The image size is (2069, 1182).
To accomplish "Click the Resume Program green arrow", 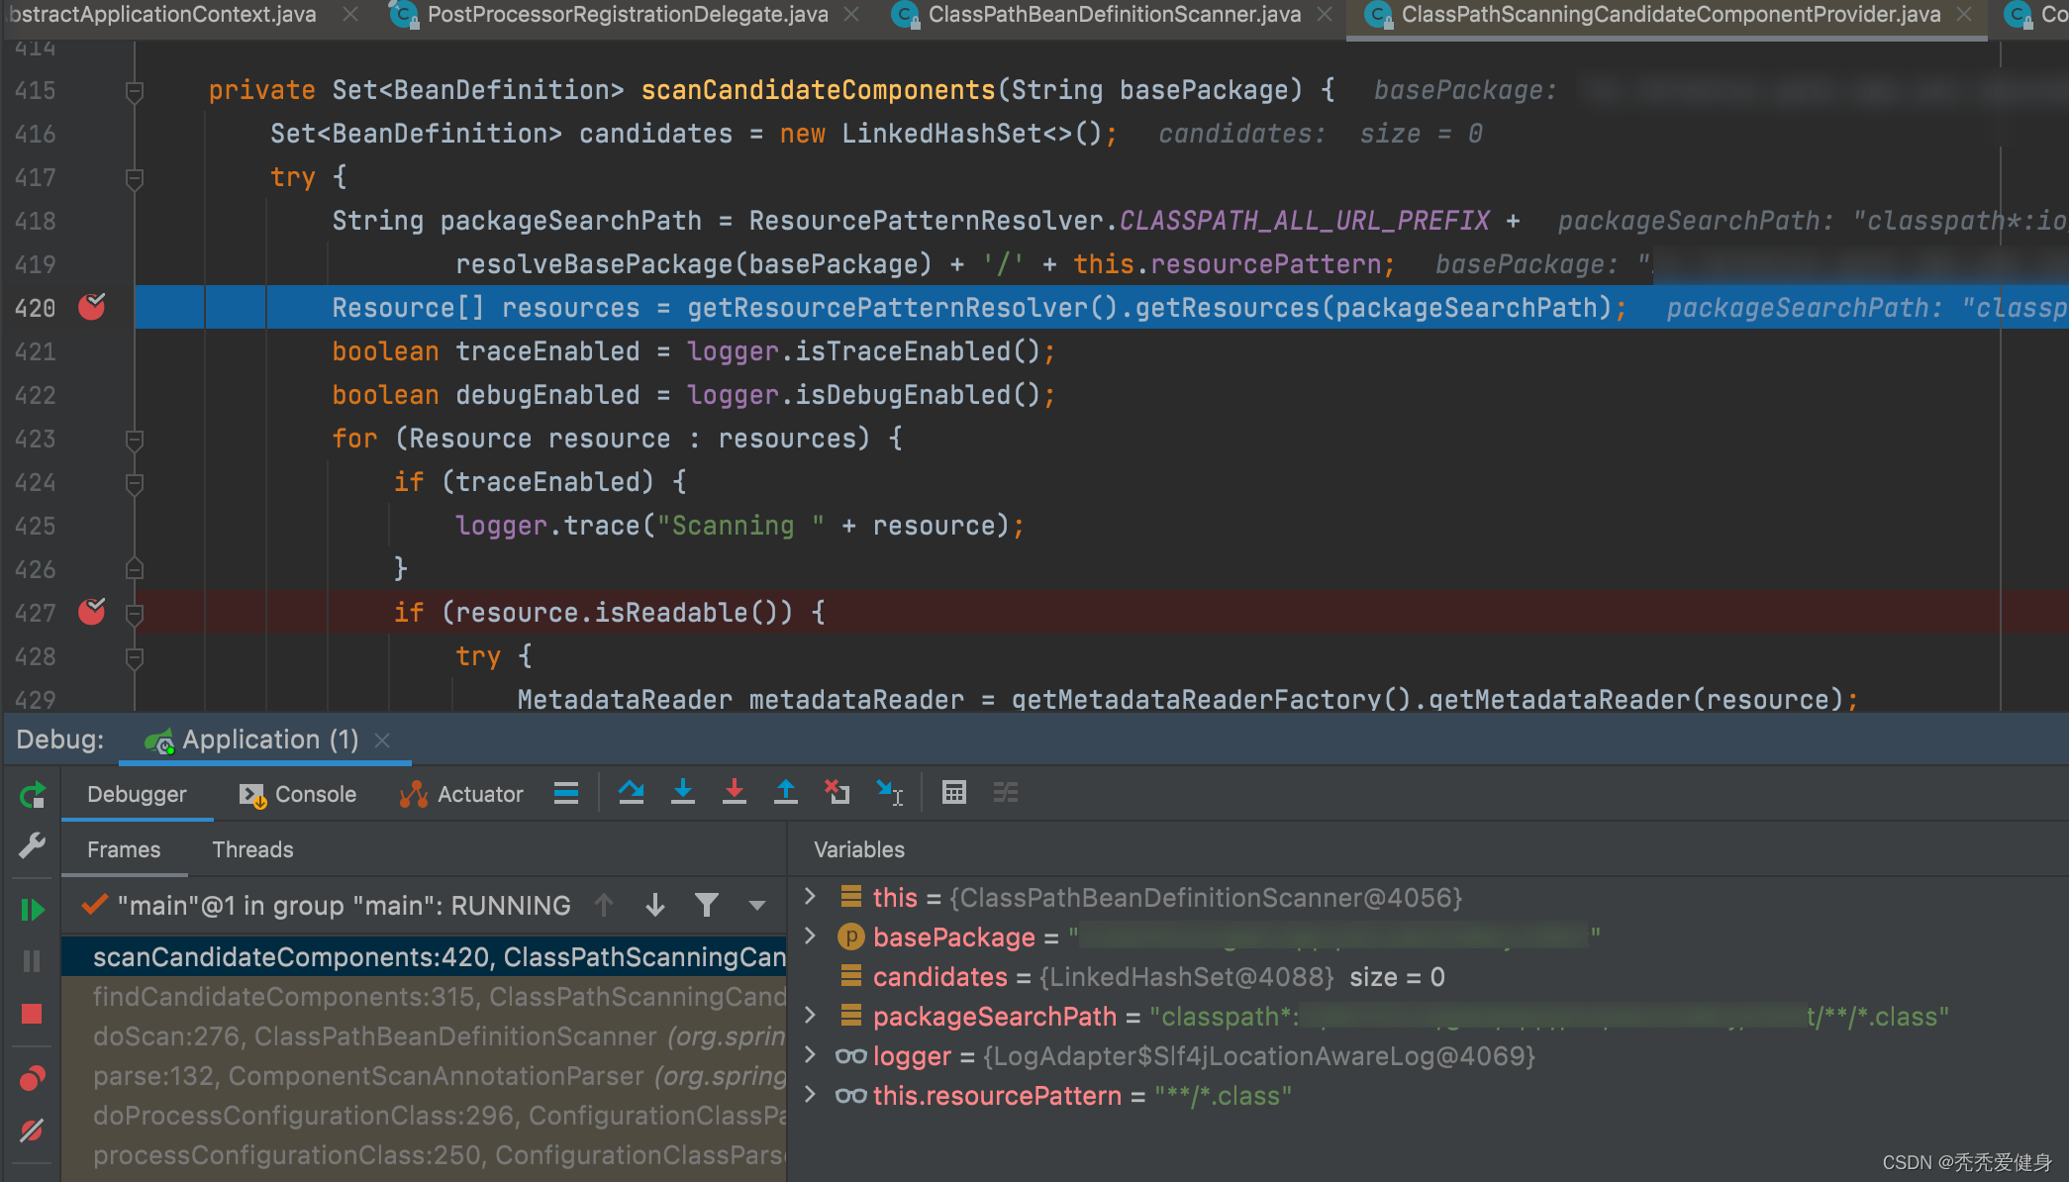I will 32,909.
